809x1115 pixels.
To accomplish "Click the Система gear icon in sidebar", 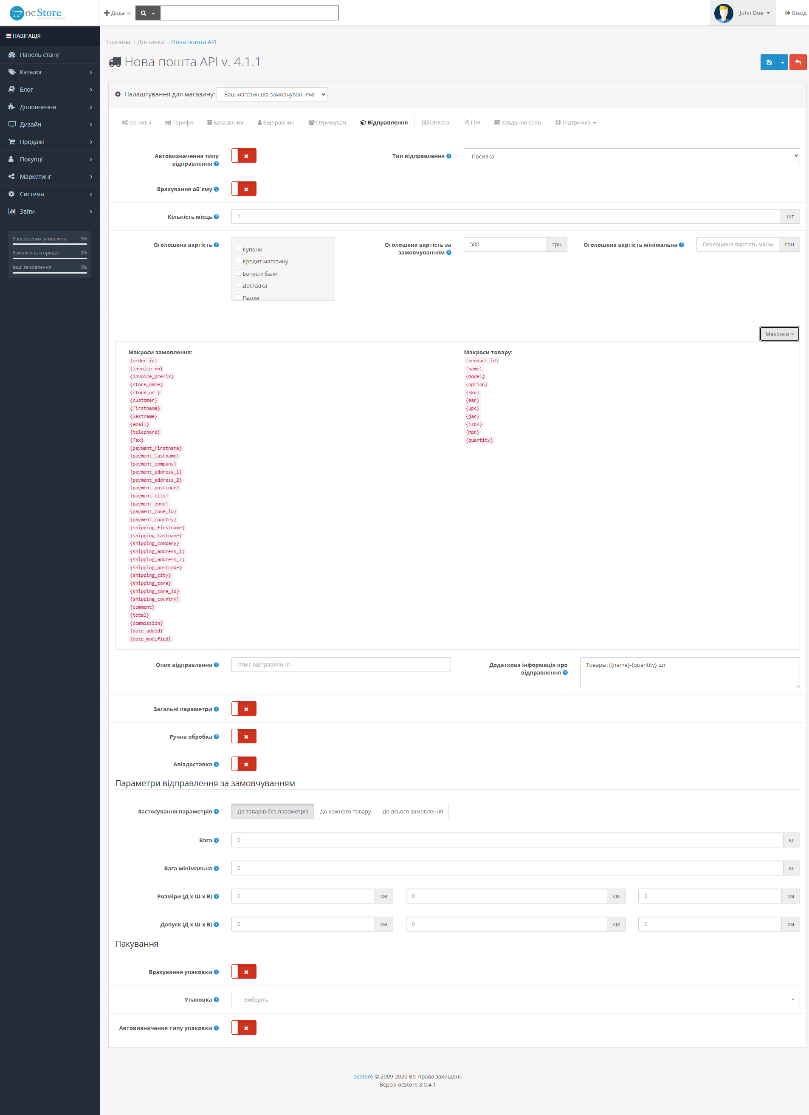I will (x=12, y=194).
